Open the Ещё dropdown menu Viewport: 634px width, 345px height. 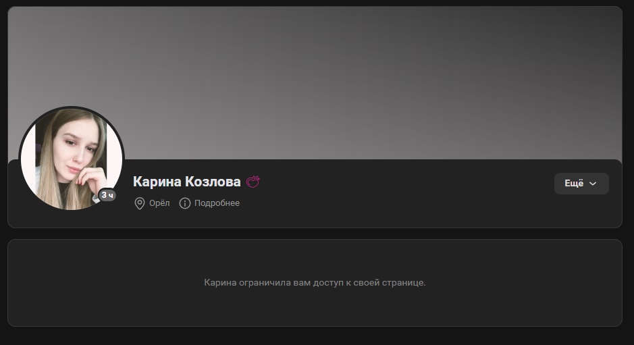tap(581, 184)
